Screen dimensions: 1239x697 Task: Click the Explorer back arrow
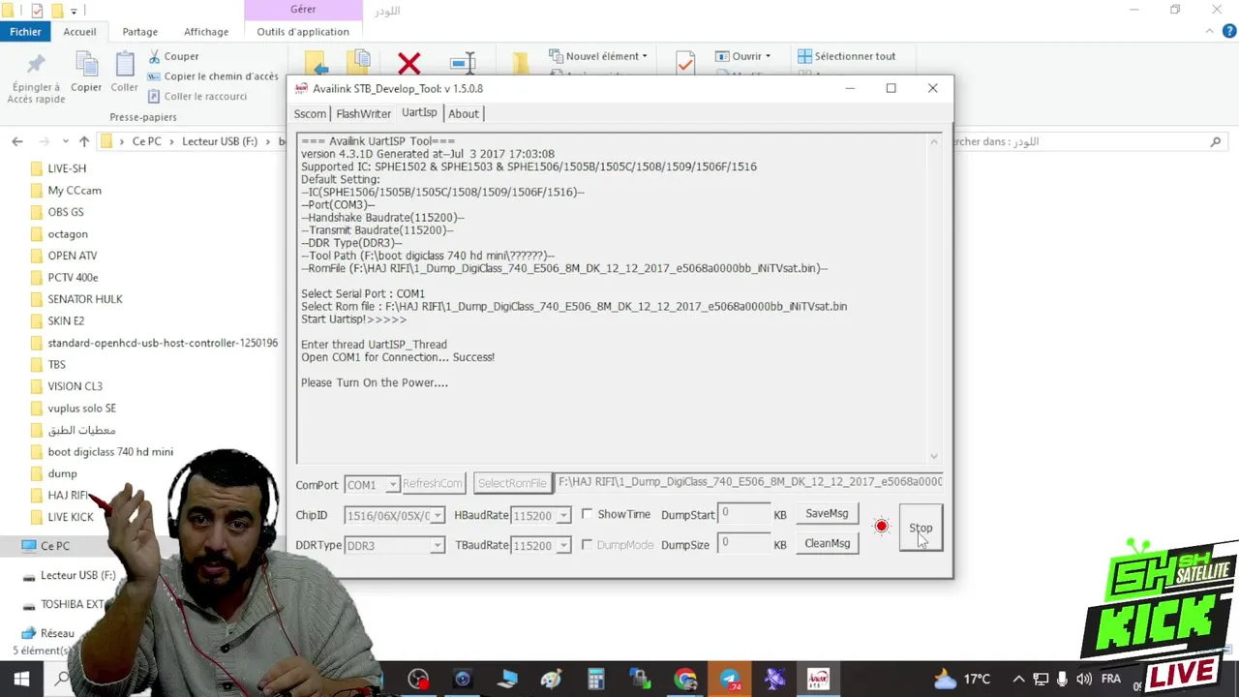pyautogui.click(x=17, y=141)
